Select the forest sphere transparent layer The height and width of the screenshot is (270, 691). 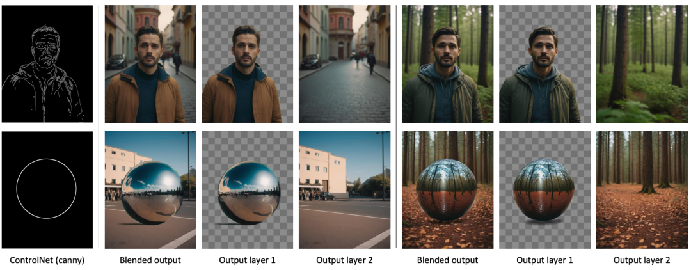(544, 190)
